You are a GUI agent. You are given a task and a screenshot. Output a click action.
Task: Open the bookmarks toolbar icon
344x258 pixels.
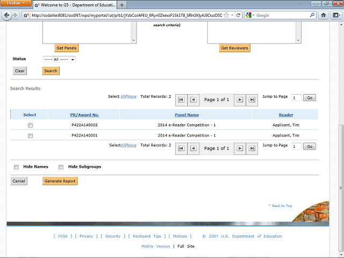[x=336, y=15]
